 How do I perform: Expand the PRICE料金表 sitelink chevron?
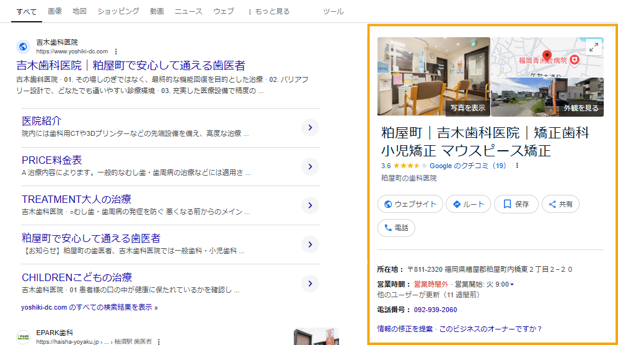pos(310,166)
